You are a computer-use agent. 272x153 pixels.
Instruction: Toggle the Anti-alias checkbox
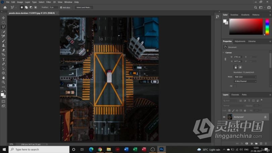click(x=61, y=7)
